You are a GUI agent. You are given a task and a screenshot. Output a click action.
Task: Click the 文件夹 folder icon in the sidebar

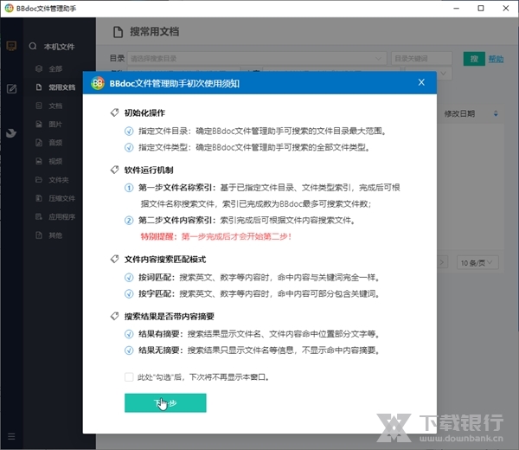[39, 180]
